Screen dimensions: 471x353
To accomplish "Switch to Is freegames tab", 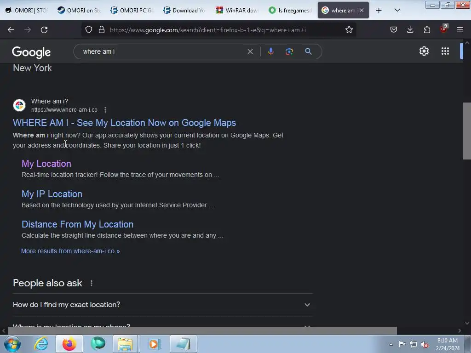I will click(290, 10).
